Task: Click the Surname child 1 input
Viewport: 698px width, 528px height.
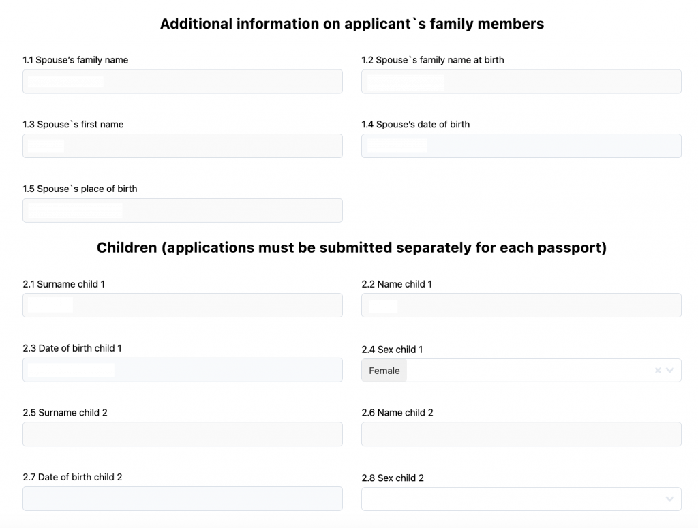Action: coord(183,305)
